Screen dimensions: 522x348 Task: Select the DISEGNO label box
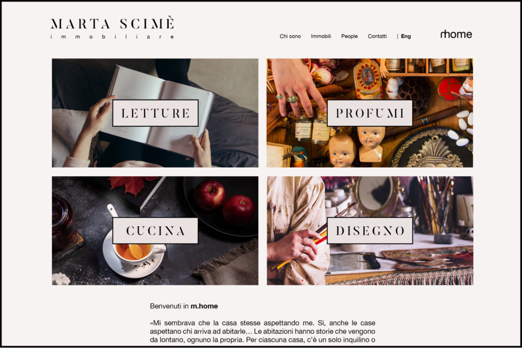tap(370, 231)
